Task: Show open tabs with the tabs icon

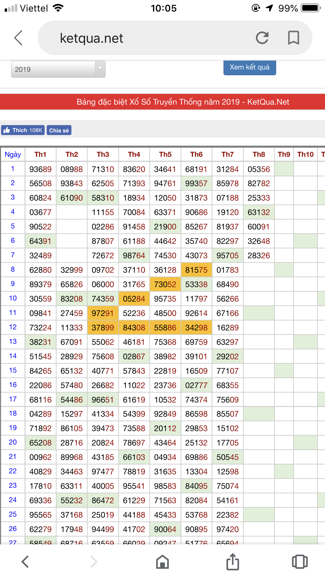Action: pos(300,562)
